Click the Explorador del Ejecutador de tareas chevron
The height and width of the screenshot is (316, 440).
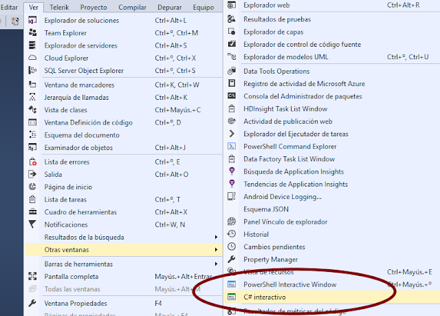(232, 134)
